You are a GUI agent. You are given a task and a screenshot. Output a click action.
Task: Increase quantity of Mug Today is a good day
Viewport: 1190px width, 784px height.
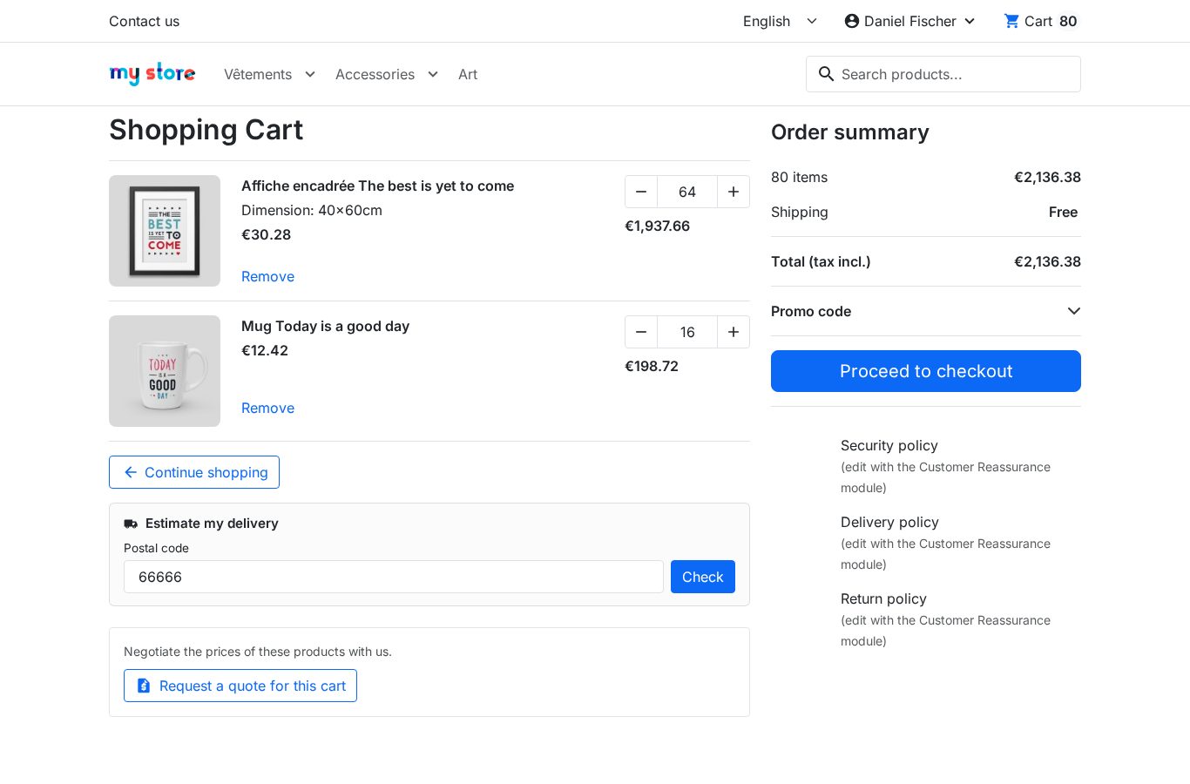tap(734, 332)
